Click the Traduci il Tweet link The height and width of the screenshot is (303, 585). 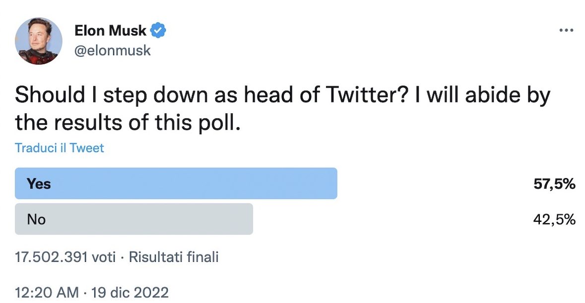pos(60,148)
